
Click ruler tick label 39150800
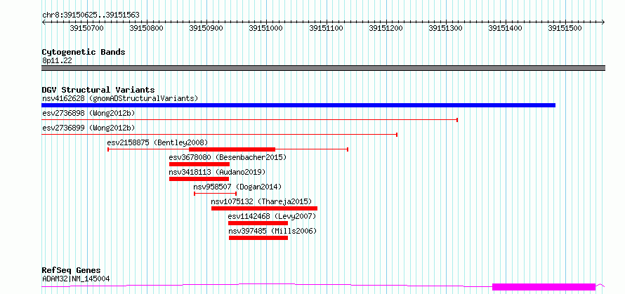(147, 28)
